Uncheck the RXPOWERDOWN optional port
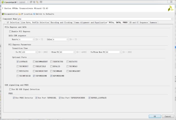The height and width of the screenshot is (120, 176). pos(51,76)
